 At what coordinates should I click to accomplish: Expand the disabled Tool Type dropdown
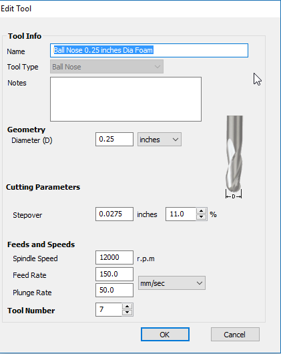[x=107, y=67]
